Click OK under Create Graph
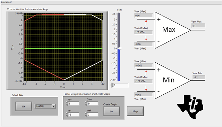 point(112,111)
